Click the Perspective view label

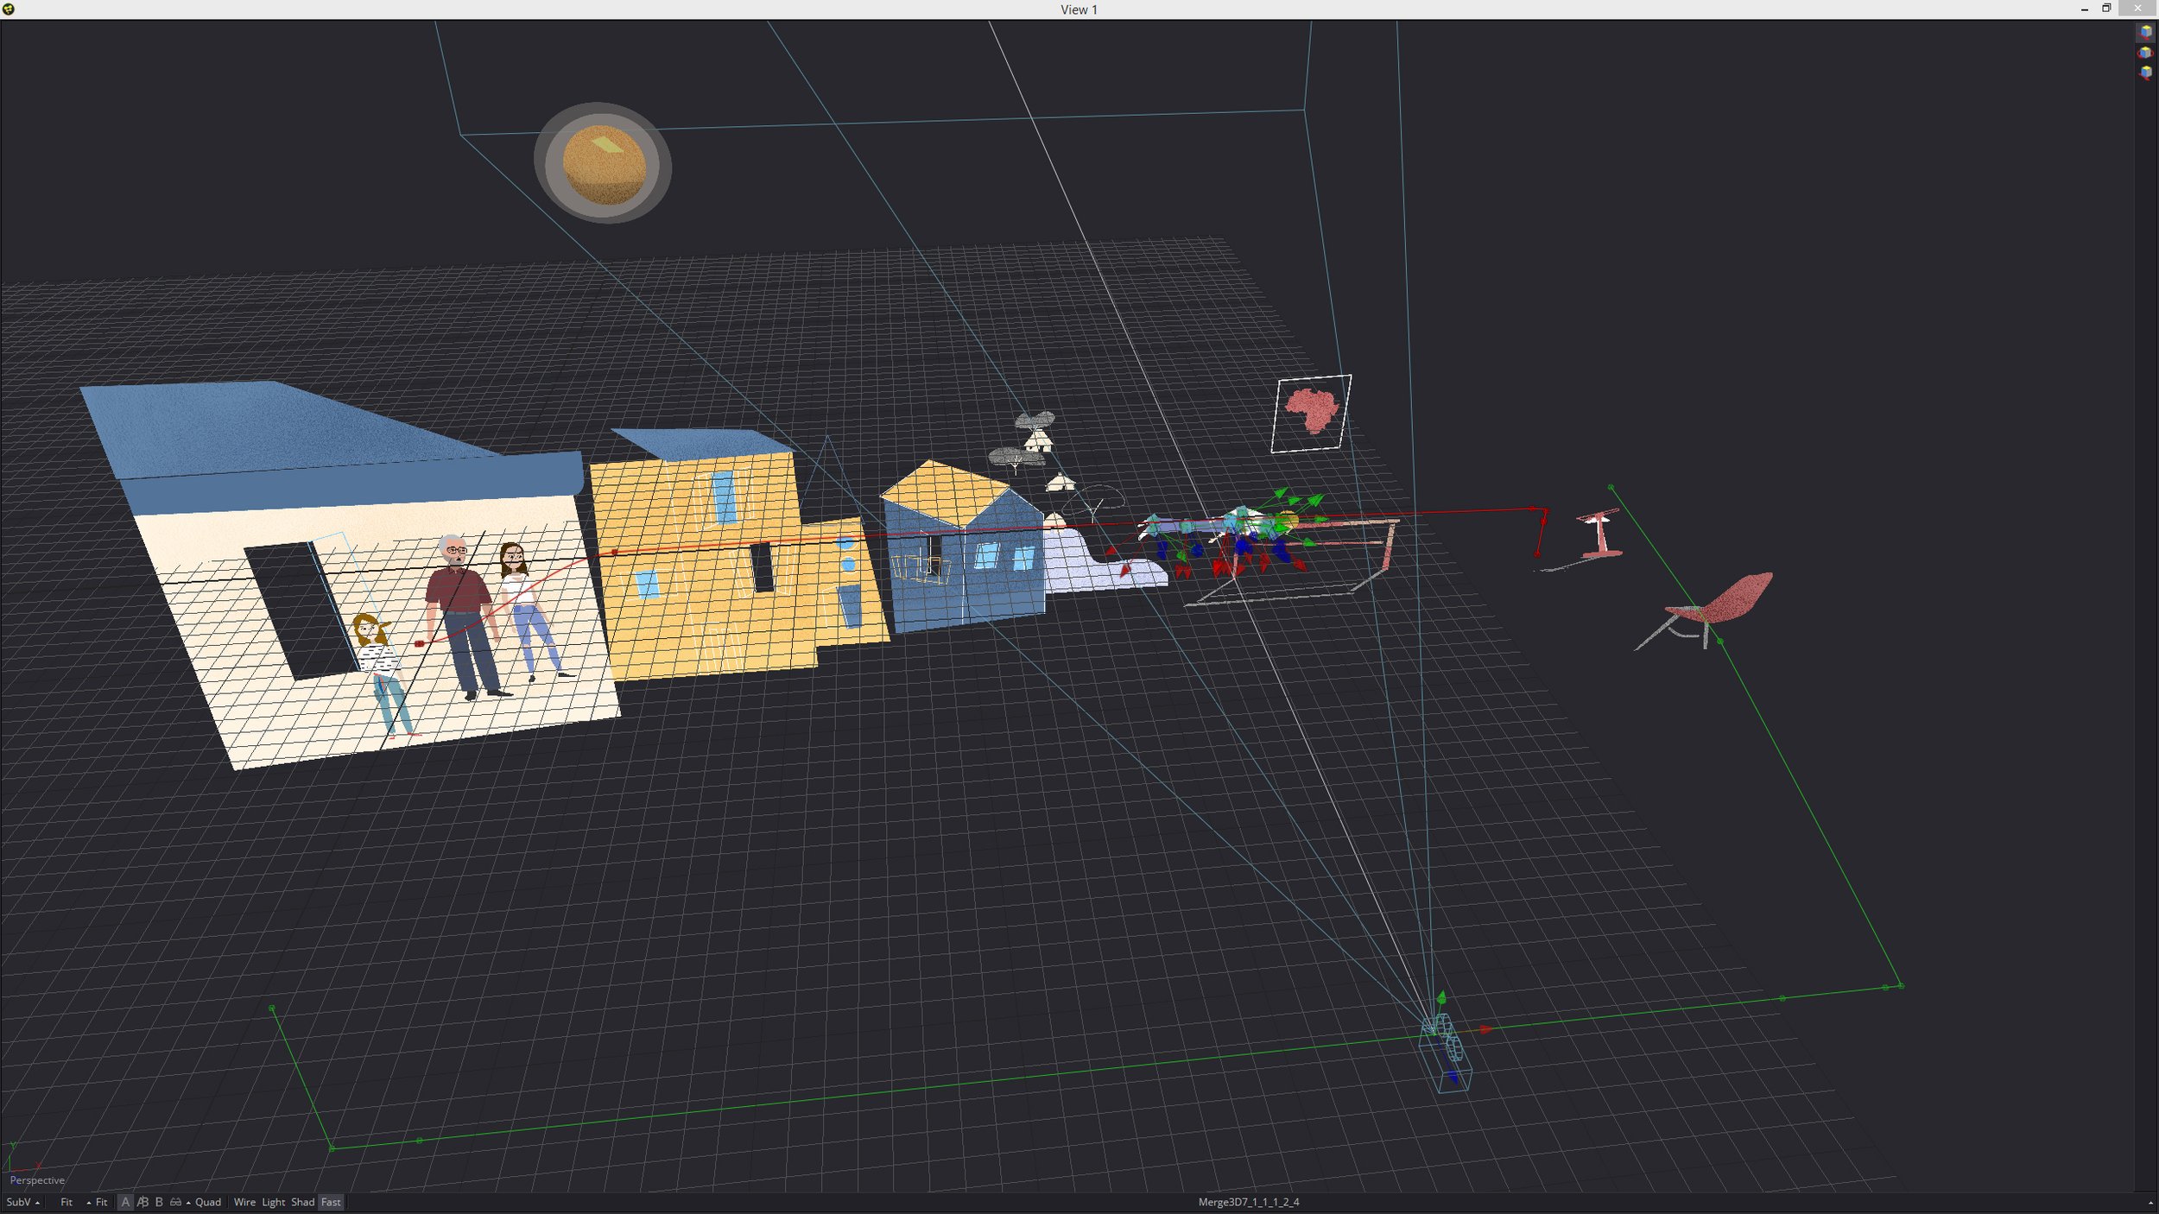click(37, 1180)
